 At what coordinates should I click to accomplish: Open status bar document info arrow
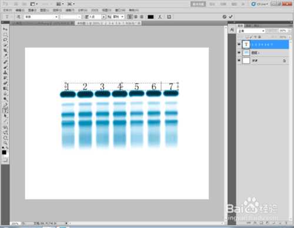(66, 223)
